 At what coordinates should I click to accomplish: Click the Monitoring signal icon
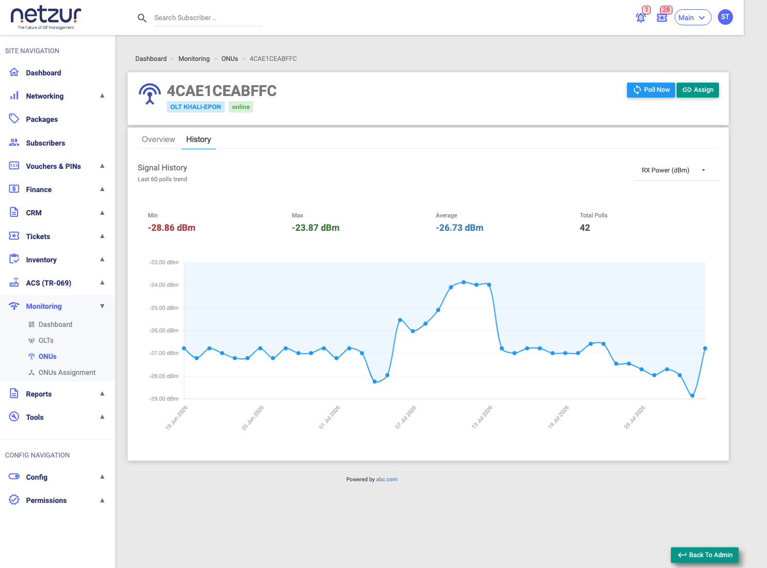pyautogui.click(x=14, y=306)
